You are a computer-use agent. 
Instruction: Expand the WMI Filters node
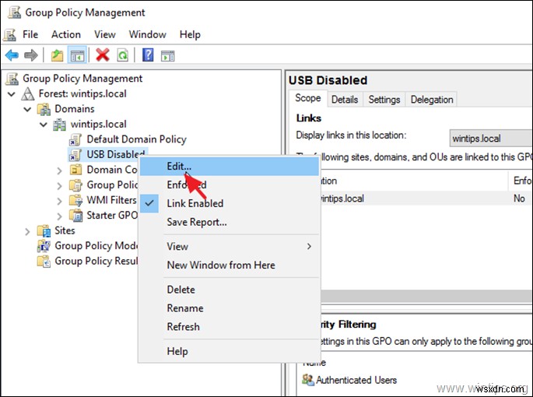(59, 201)
